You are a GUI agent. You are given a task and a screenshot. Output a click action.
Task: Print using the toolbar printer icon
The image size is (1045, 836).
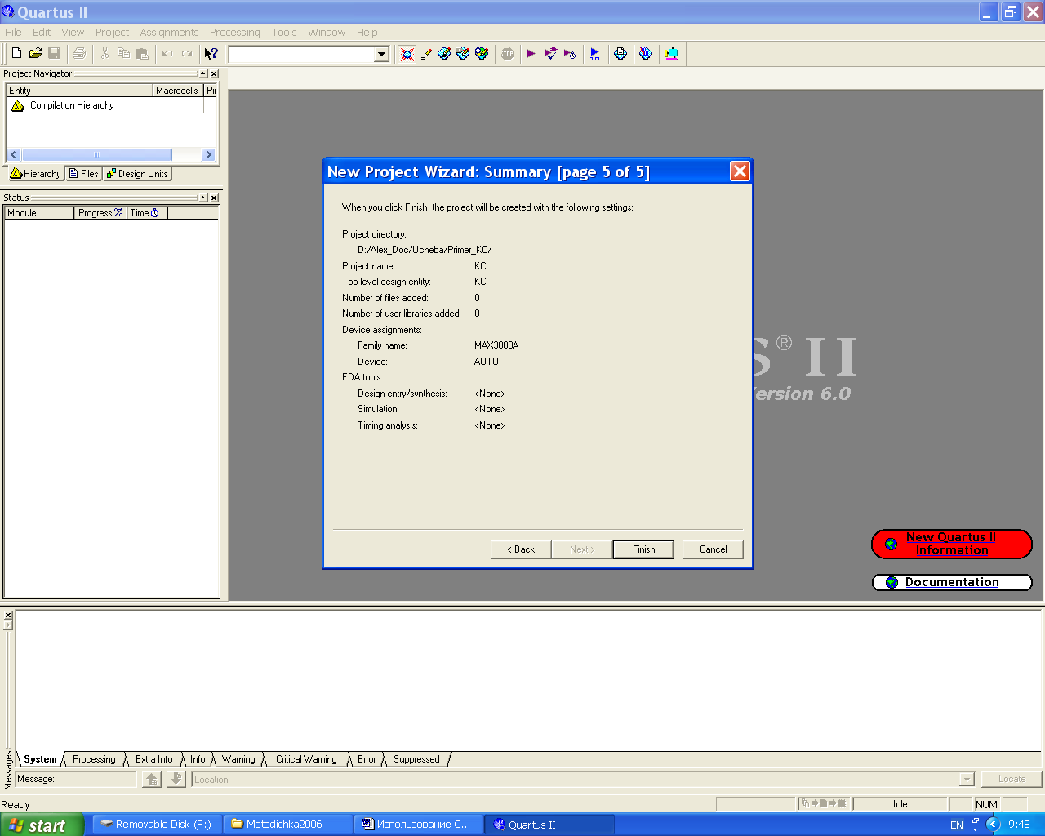pyautogui.click(x=79, y=54)
